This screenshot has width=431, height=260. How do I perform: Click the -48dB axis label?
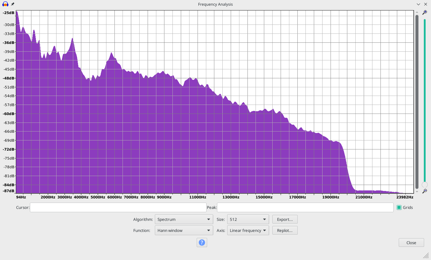8,78
